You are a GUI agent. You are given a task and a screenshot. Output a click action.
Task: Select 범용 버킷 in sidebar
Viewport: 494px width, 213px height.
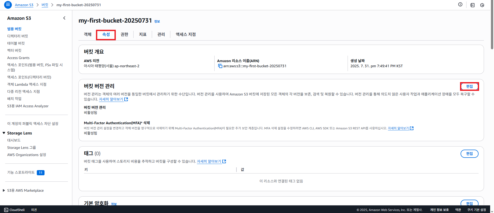coord(14,29)
